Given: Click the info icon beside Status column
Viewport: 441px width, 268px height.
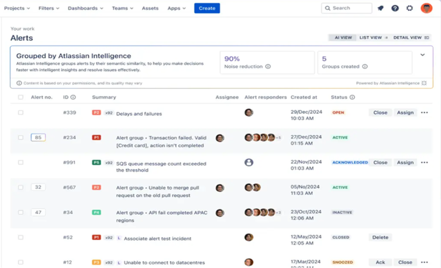Looking at the screenshot, I should [x=352, y=97].
